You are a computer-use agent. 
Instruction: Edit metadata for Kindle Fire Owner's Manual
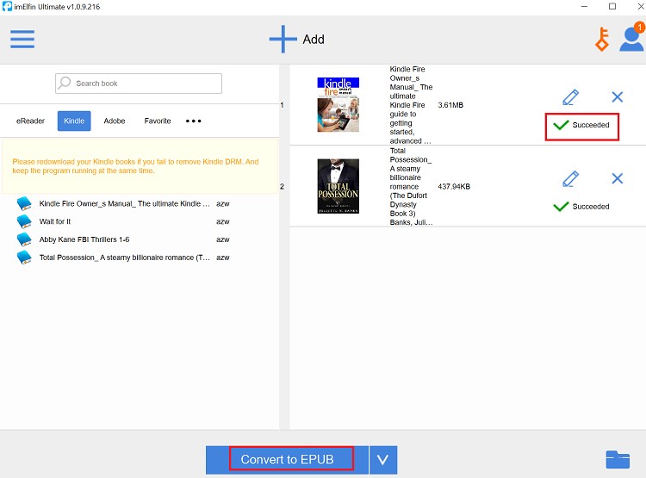click(570, 97)
